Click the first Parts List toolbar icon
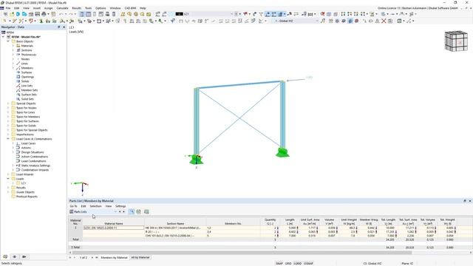The image size is (473, 266). pyautogui.click(x=132, y=212)
